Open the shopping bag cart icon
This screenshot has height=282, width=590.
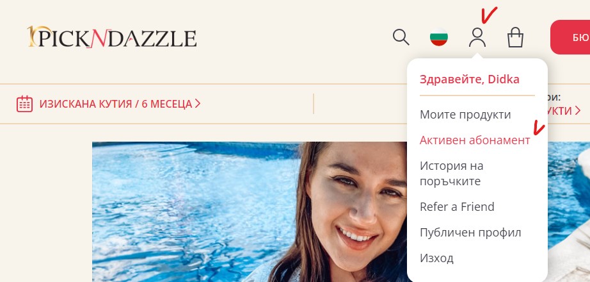click(515, 38)
